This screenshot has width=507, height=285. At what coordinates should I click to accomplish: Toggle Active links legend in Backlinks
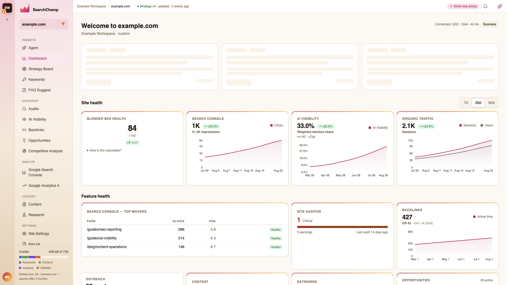click(483, 217)
